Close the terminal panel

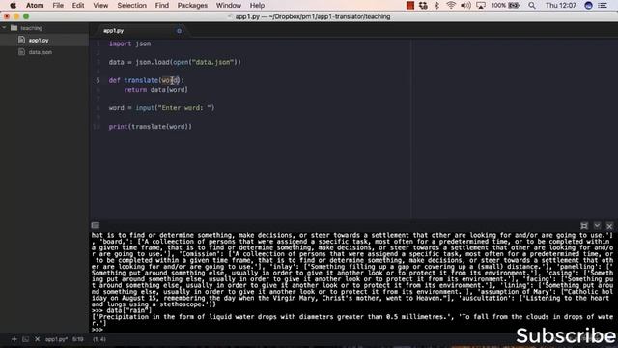pyautogui.click(x=609, y=225)
